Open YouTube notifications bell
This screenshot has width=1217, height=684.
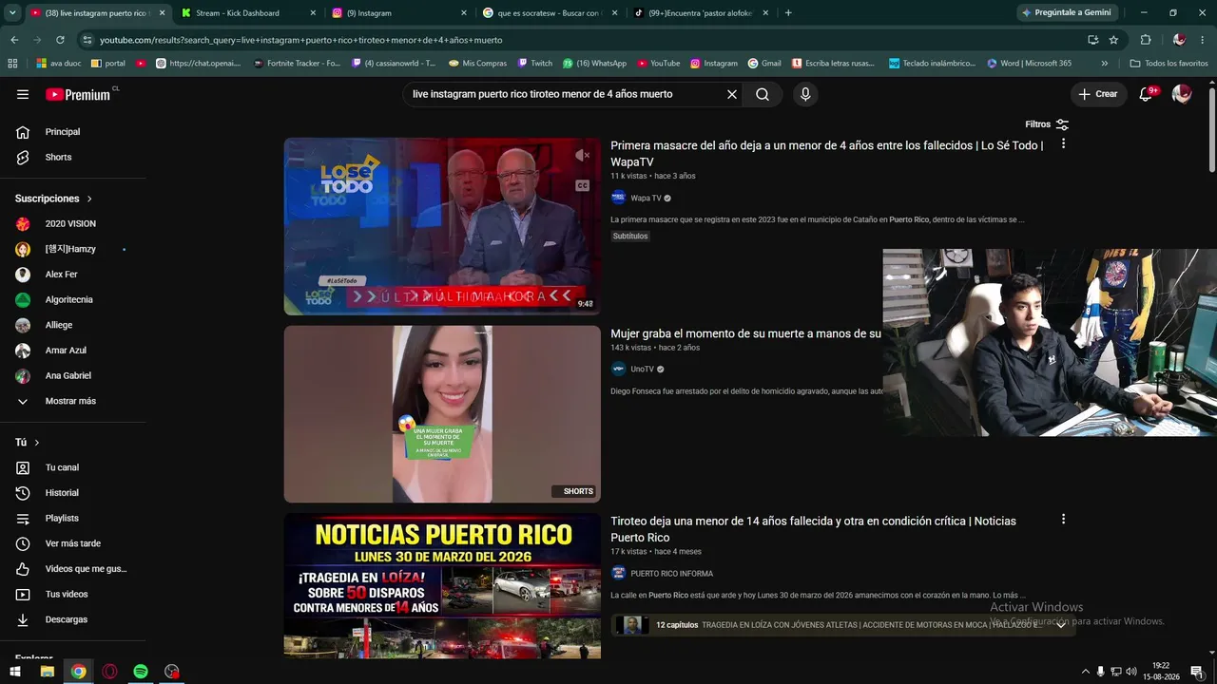tap(1147, 94)
